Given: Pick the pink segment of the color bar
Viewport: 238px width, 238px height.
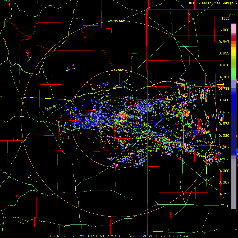Looking at the screenshot, I should [234, 28].
